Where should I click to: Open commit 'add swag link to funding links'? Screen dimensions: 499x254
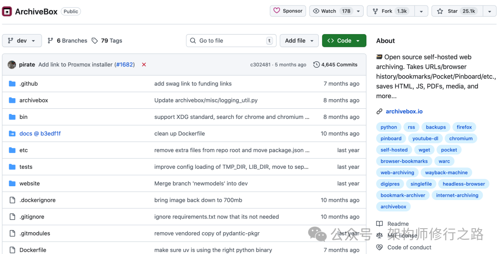click(x=193, y=83)
